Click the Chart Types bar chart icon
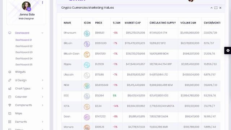The image size is (231, 130). tap(10, 88)
